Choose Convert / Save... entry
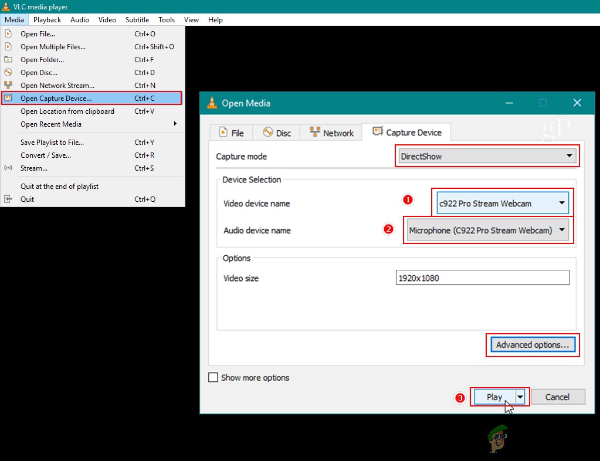Viewport: 600px width, 461px height. coord(92,155)
